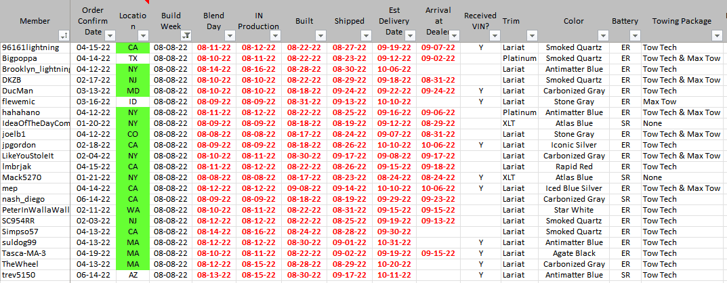Expand the Location column filter arrow
Screen dimensions: 727x283
[144, 35]
